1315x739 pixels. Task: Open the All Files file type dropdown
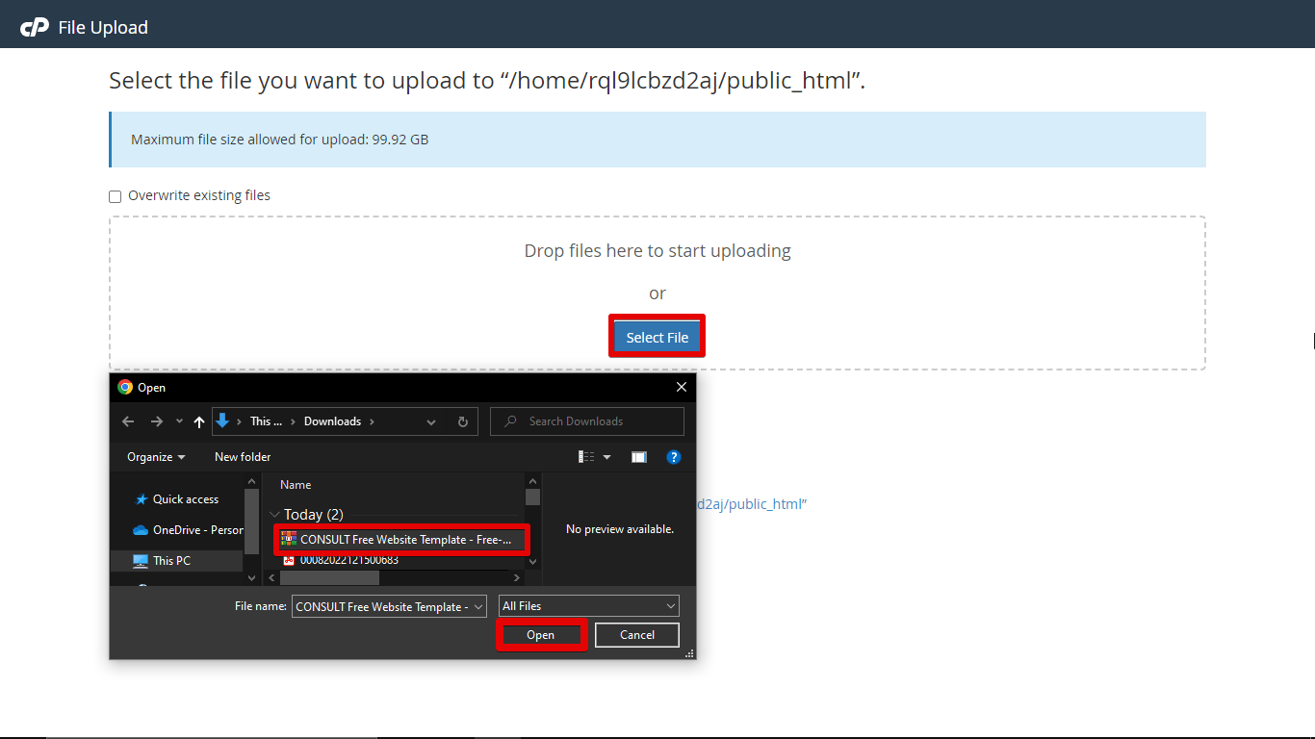point(671,605)
